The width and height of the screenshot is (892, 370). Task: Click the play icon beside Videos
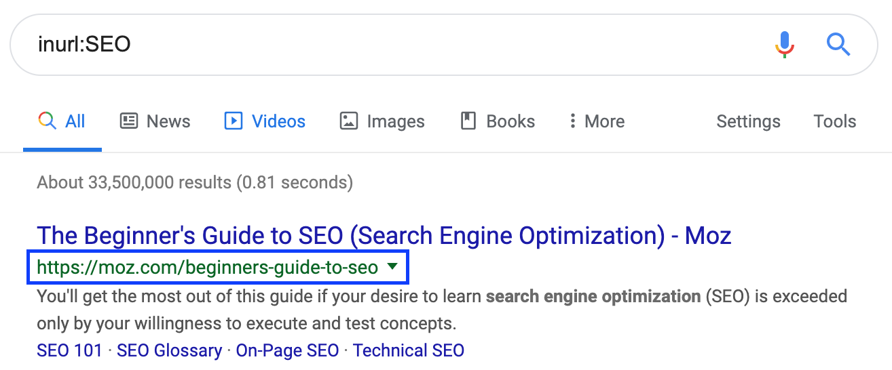(x=233, y=121)
